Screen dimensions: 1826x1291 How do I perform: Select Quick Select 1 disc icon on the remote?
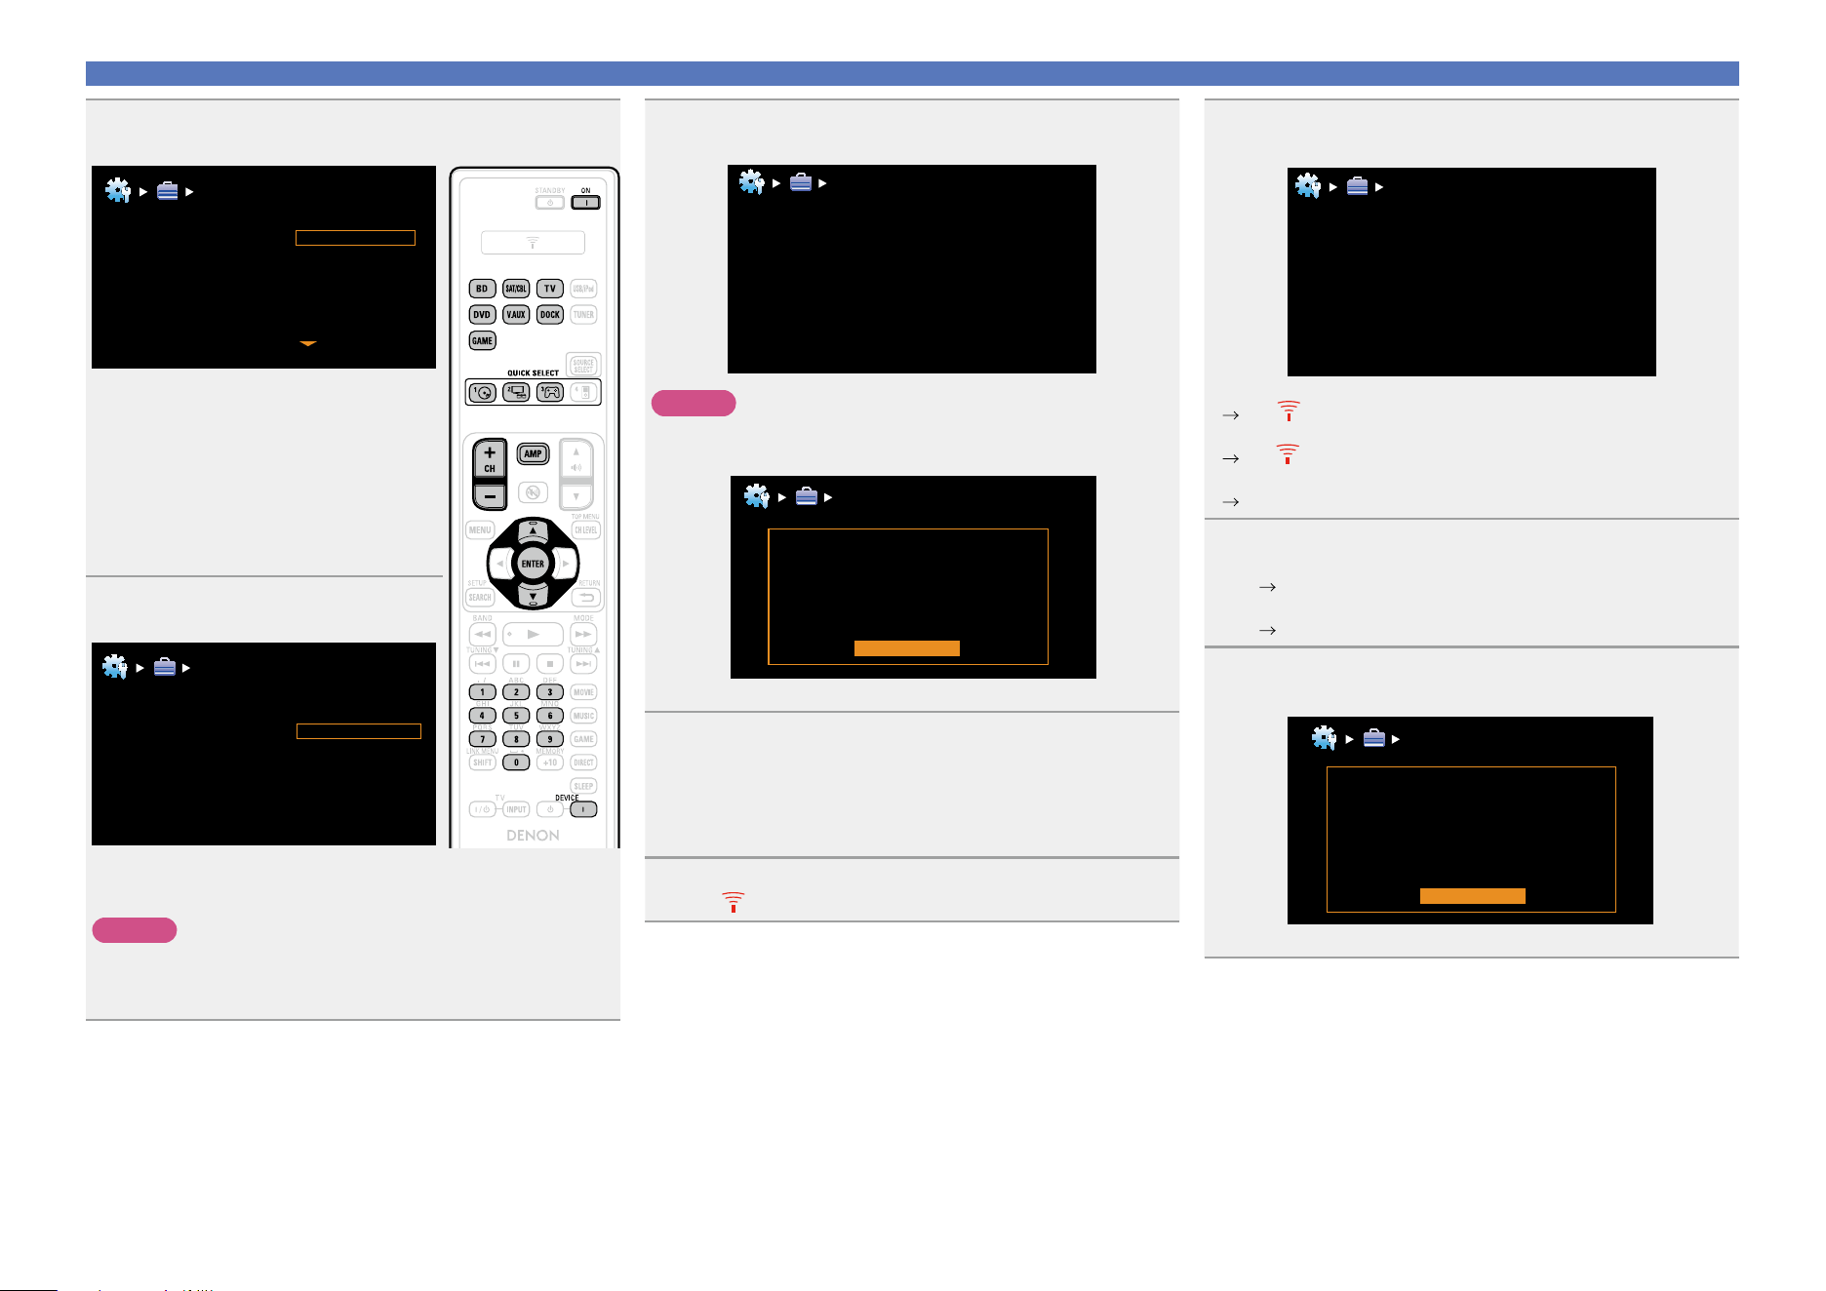pyautogui.click(x=483, y=392)
